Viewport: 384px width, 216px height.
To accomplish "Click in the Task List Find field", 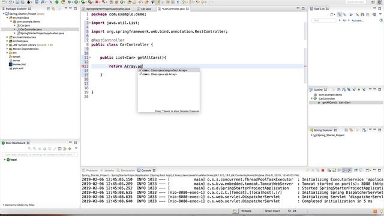I will [323, 20].
